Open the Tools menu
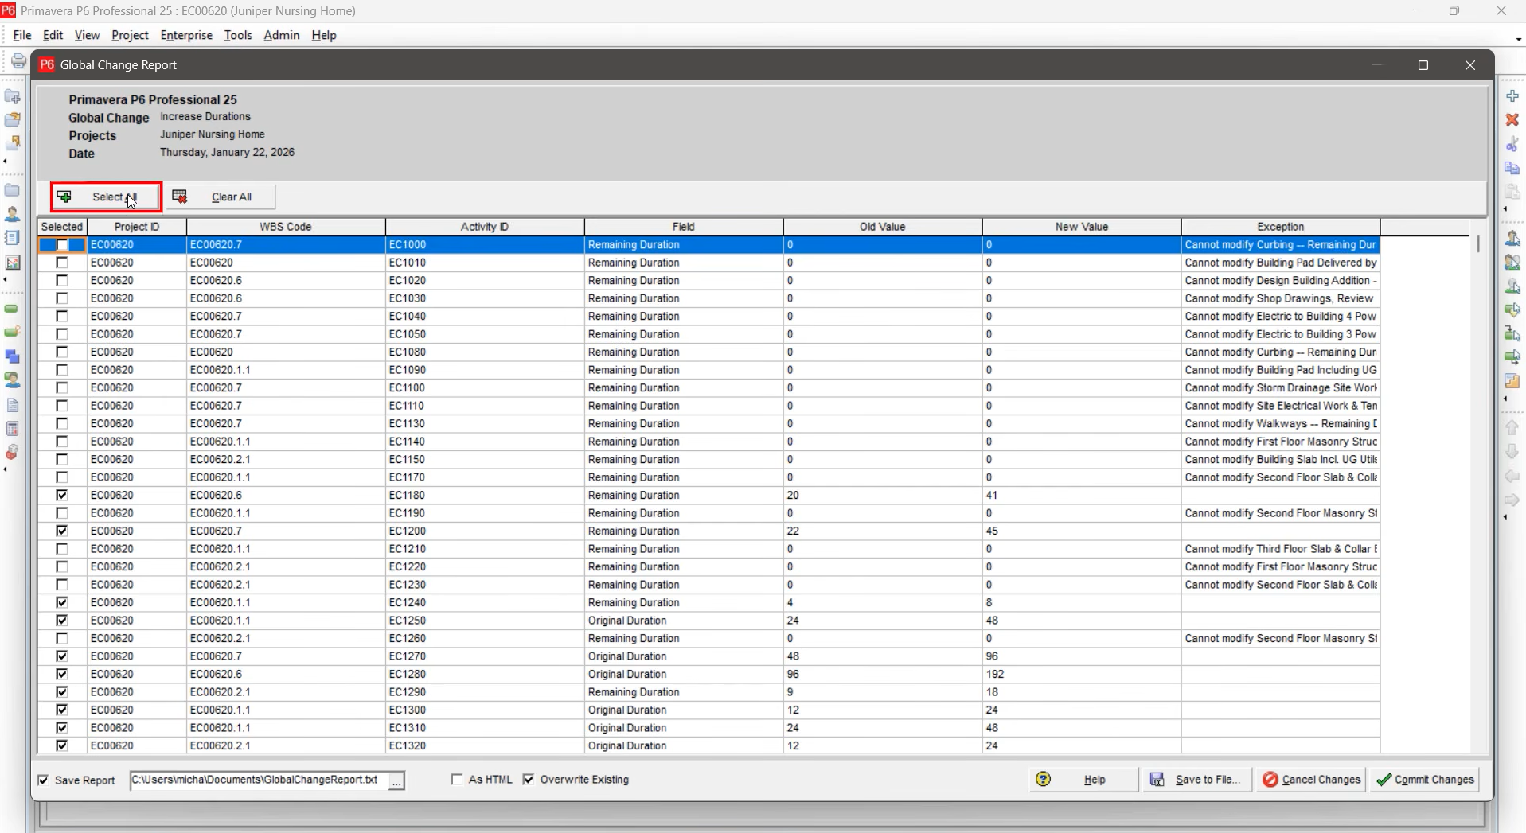Viewport: 1526px width, 833px height. [x=237, y=35]
